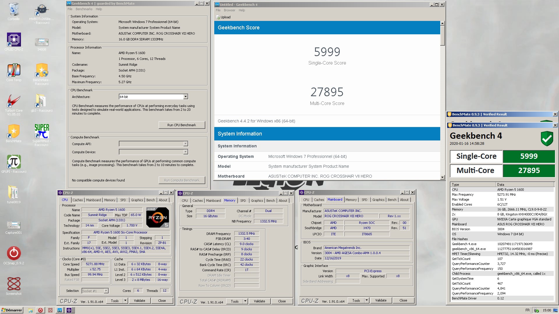Open Benchmarks menu in Geekbench 4 window
The width and height of the screenshot is (559, 314).
[x=84, y=9]
